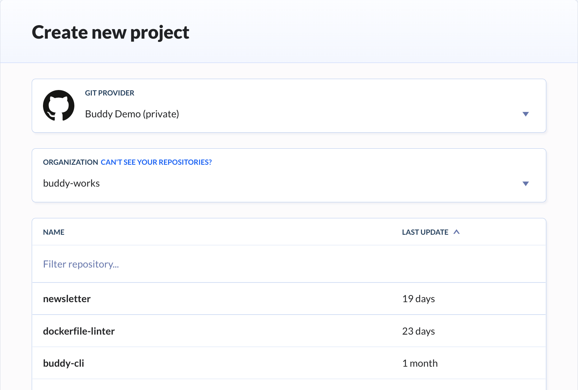Choose the dockerfile-linter repository

tap(289, 331)
